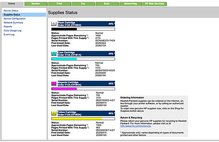Click the cyan toner level bar
This screenshot has width=219, height=142.
83,59
